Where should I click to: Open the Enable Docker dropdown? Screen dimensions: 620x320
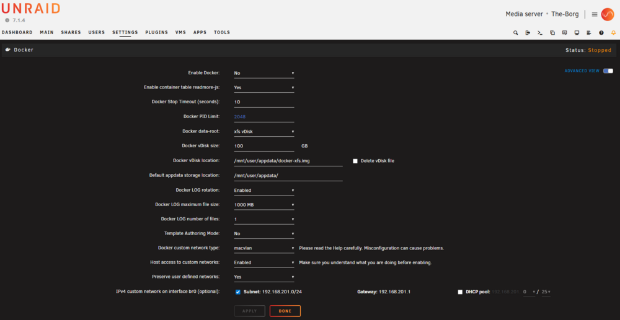coord(264,73)
